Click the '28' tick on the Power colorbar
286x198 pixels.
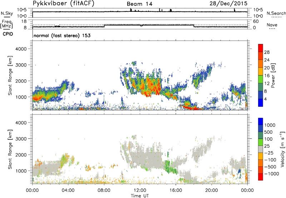coord(267,52)
